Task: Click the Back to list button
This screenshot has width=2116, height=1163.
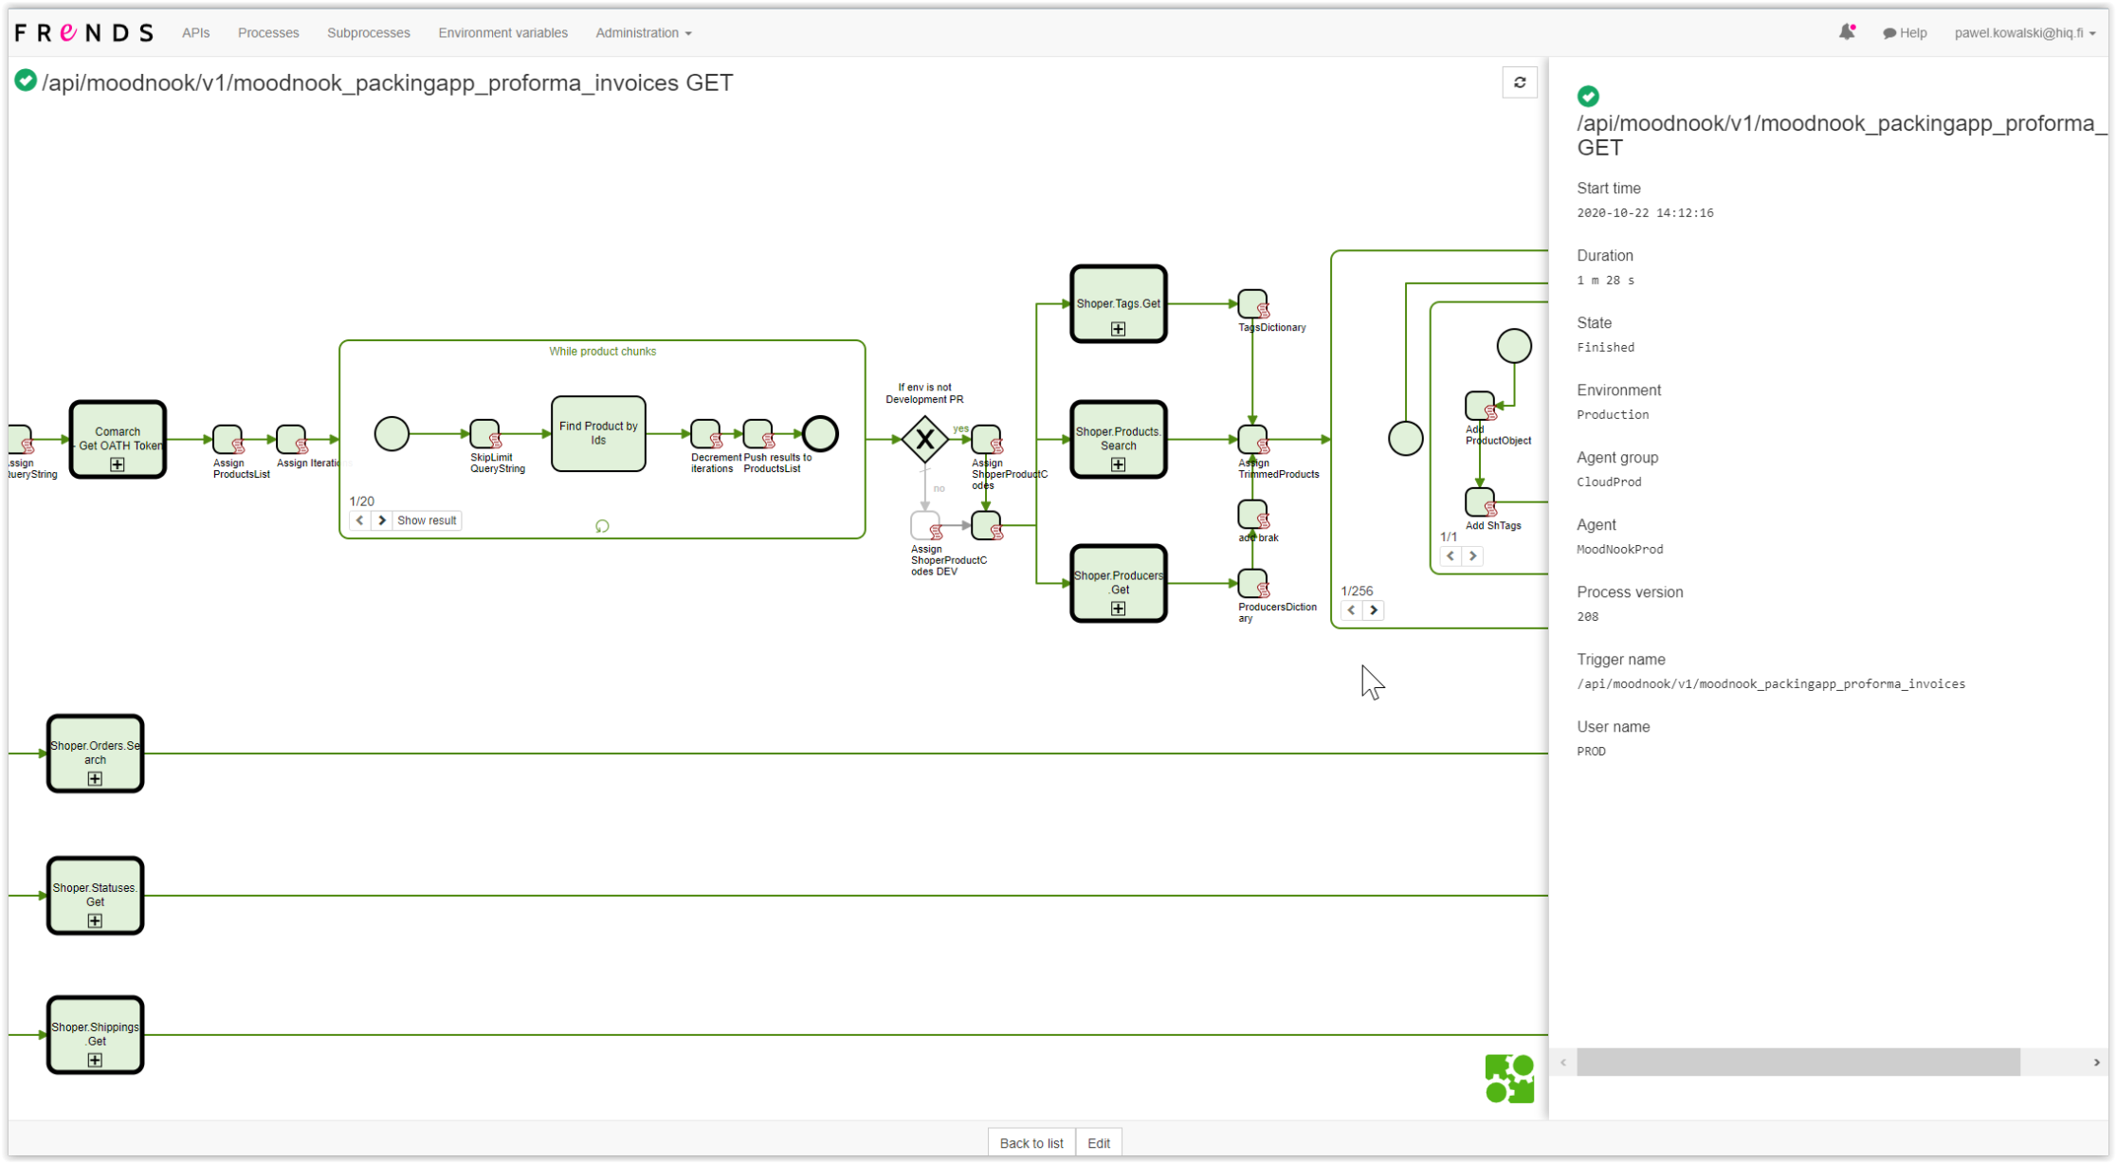Action: (1031, 1143)
